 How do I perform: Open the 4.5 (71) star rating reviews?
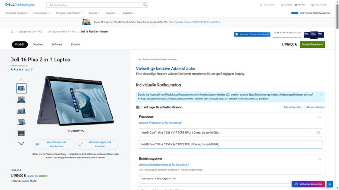23,70
